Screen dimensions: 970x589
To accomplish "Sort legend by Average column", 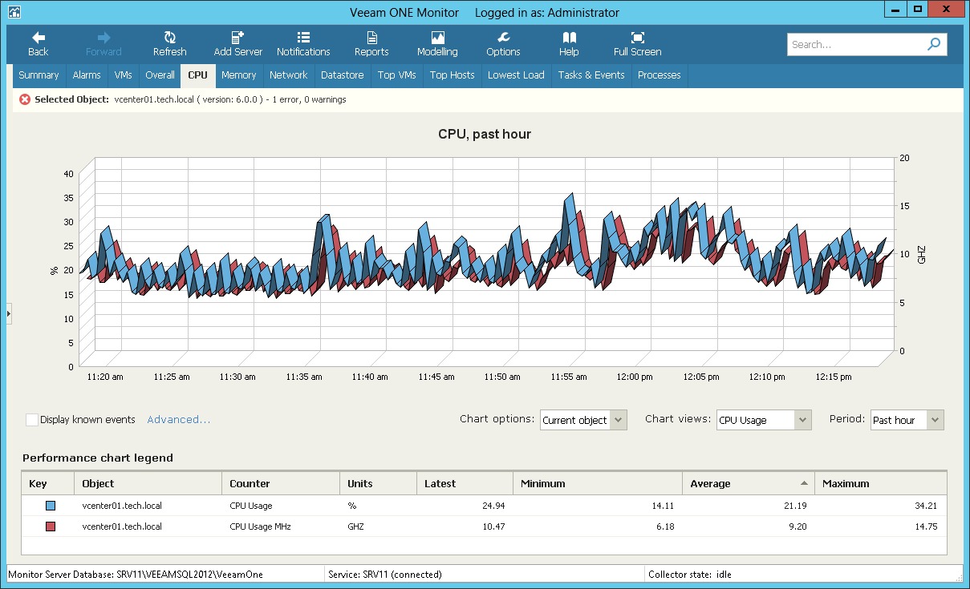I will click(x=748, y=483).
